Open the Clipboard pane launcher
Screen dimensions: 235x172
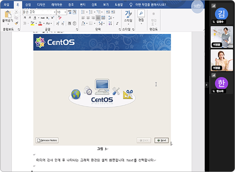click(x=19, y=30)
